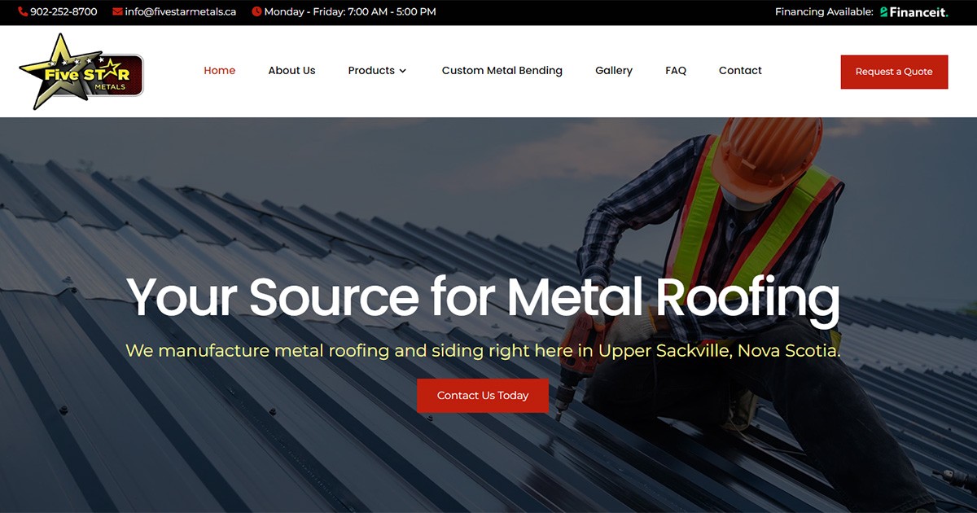Select the Home menu item
The width and height of the screenshot is (977, 513).
click(x=219, y=70)
